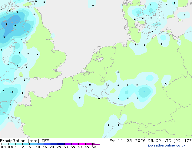
Task: Pick the 15–20 mm blue legend swatch
Action: [x=47, y=144]
